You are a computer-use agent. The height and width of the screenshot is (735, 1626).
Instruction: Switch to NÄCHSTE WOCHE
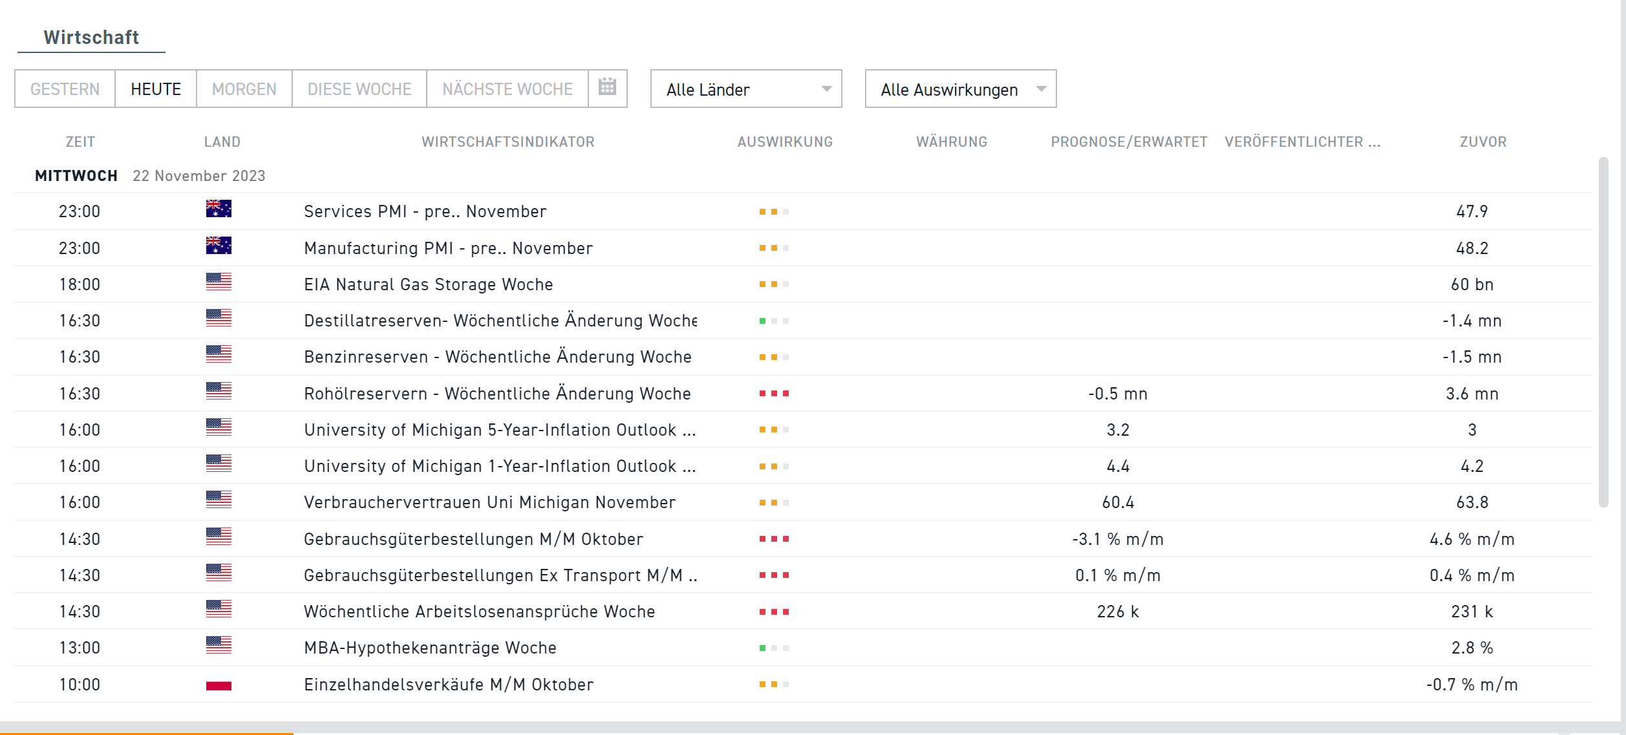click(506, 89)
